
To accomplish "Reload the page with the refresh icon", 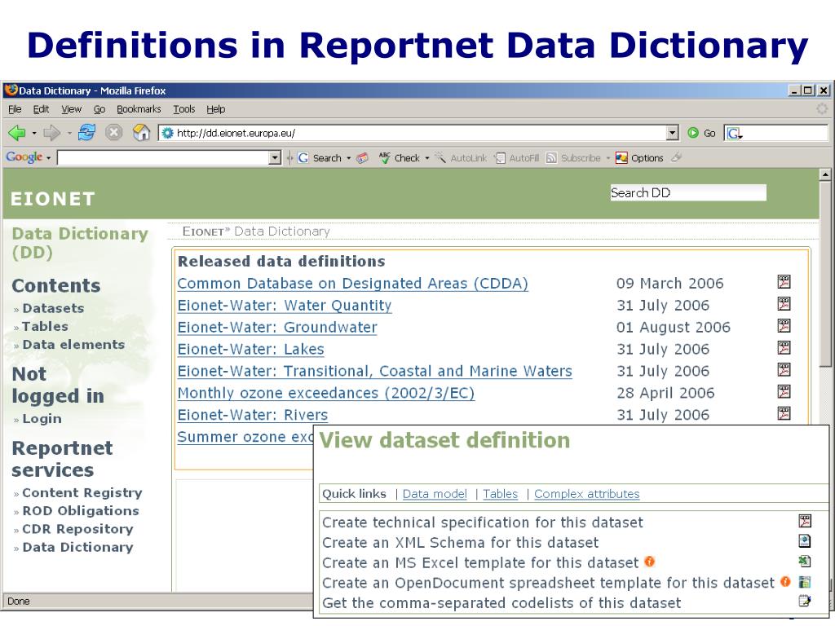I will click(86, 132).
